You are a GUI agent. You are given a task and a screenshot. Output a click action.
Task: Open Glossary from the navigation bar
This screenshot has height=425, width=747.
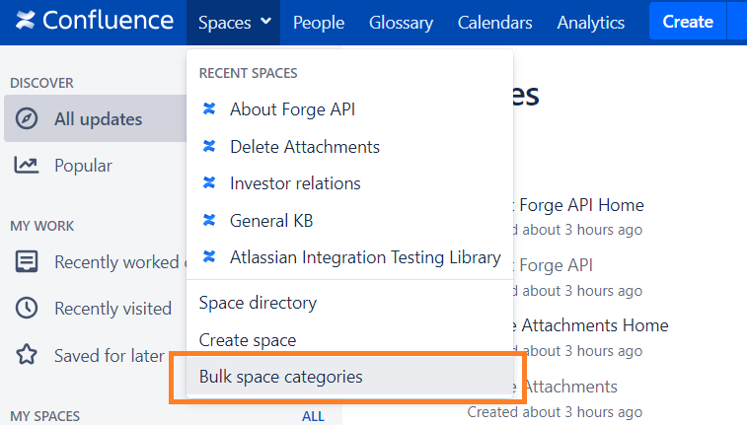[x=401, y=22]
